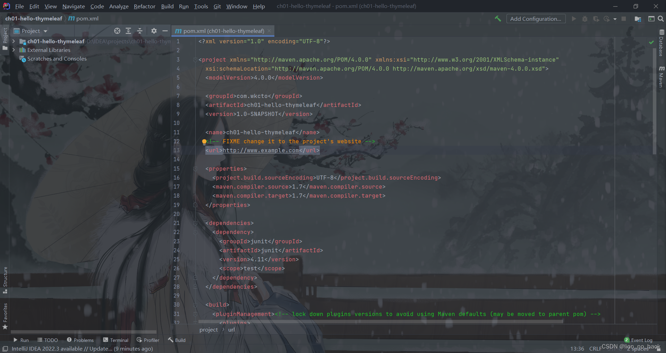Open the Structure side panel
The height and width of the screenshot is (353, 666).
click(x=5, y=280)
